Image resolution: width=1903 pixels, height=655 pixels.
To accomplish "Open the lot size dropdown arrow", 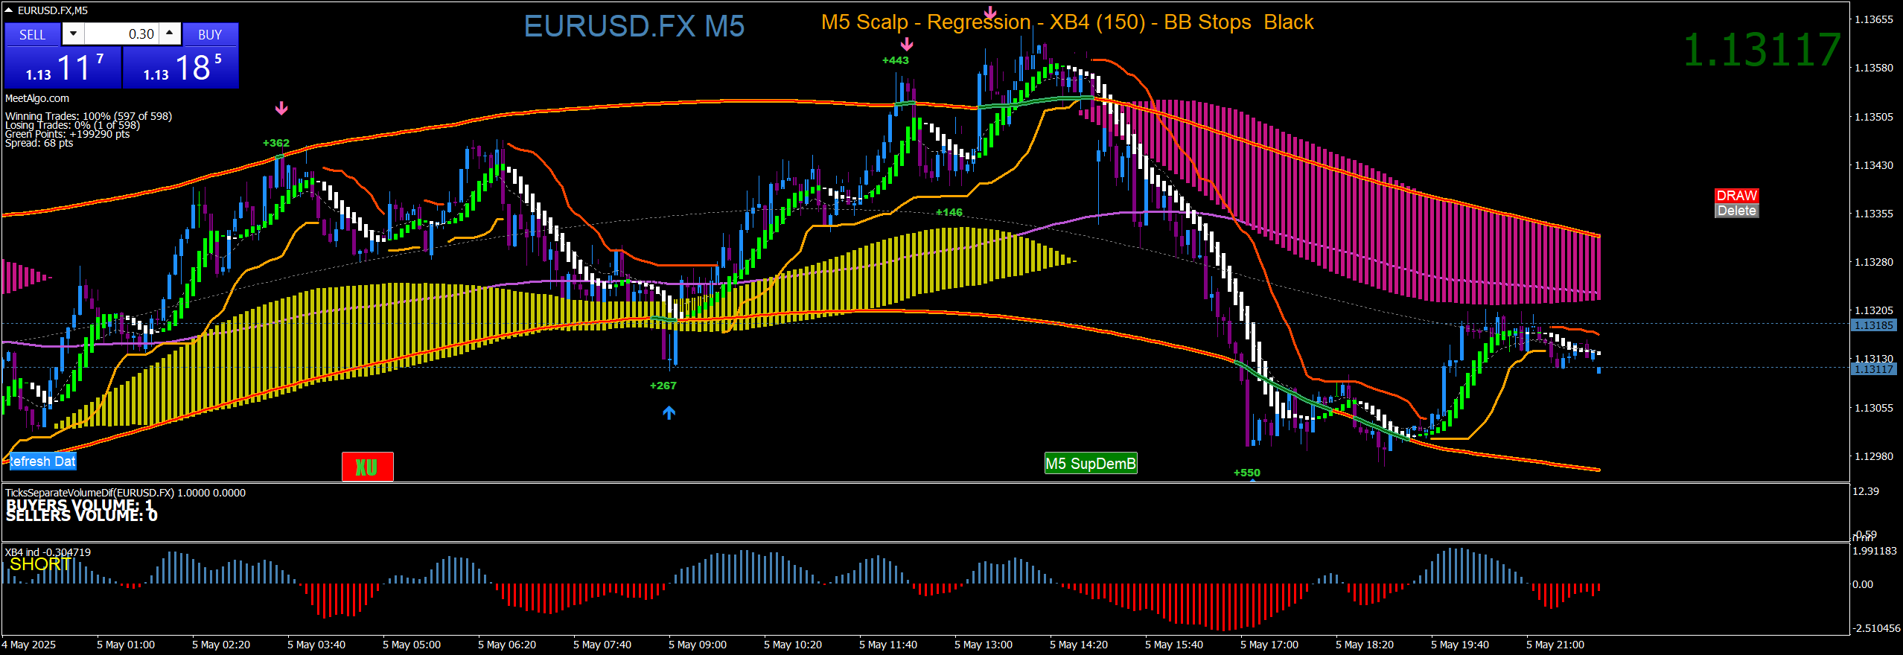I will pyautogui.click(x=73, y=33).
